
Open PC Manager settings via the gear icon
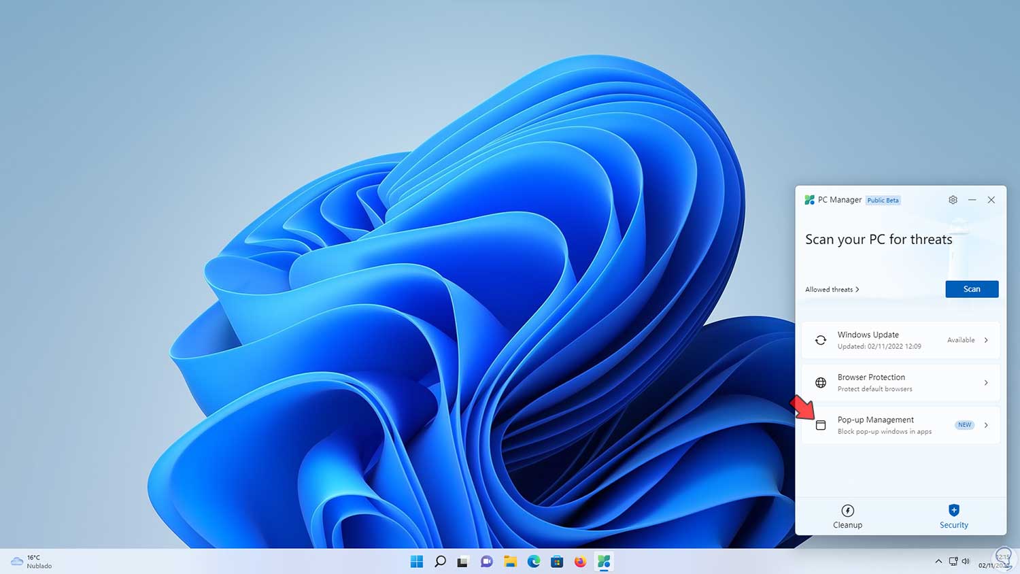click(x=953, y=199)
